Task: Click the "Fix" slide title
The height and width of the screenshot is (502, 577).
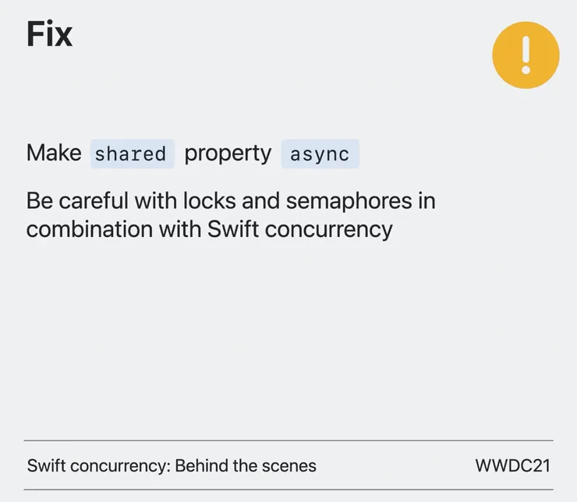Action: pyautogui.click(x=49, y=34)
